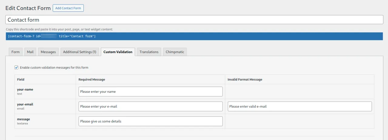Edit the Contact form title field
The height and width of the screenshot is (140, 388).
pyautogui.click(x=194, y=20)
